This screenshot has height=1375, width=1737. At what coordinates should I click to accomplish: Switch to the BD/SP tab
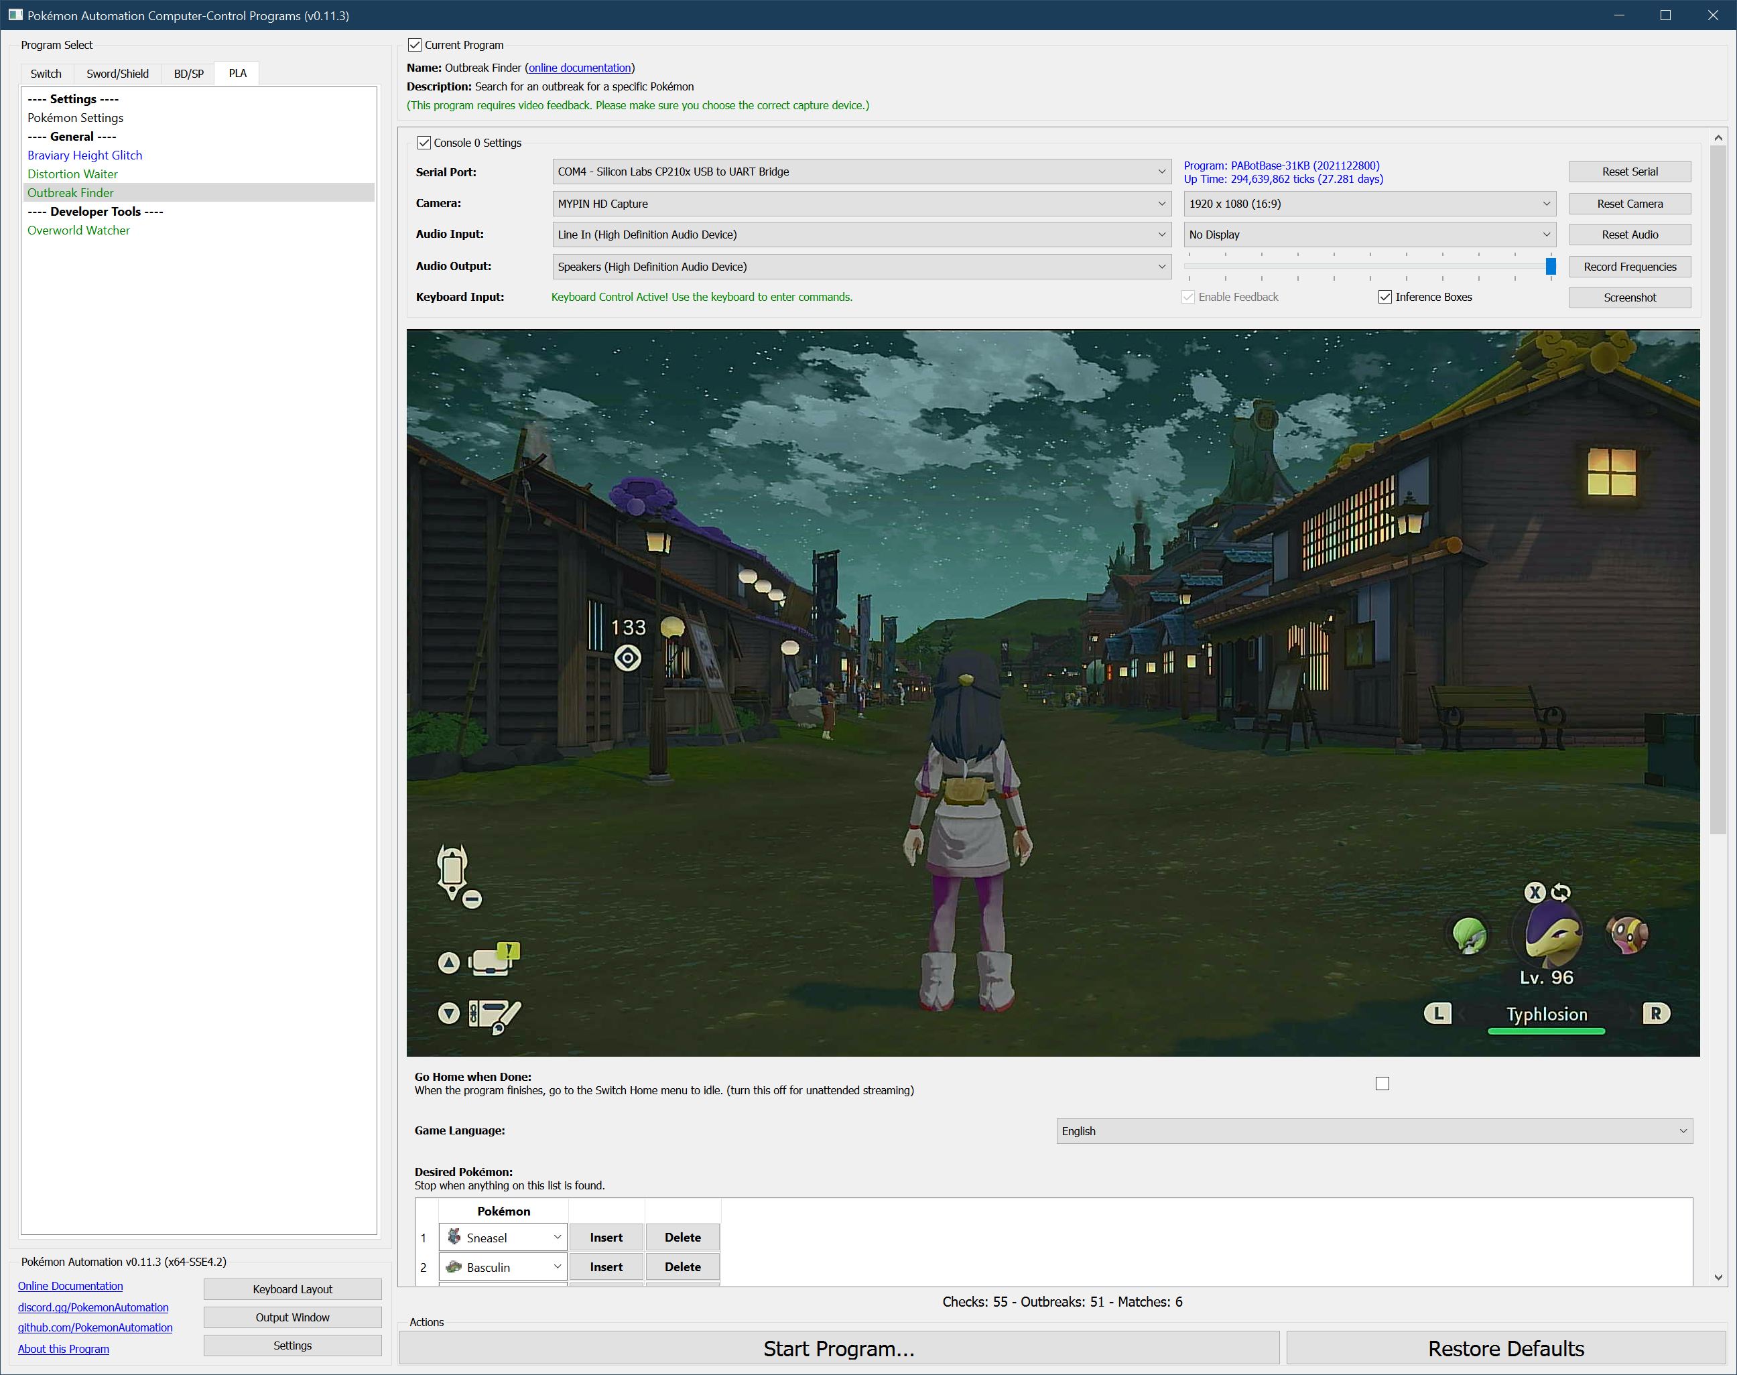[x=188, y=73]
